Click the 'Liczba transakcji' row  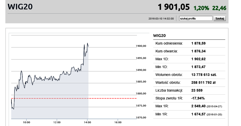[x=189, y=91]
